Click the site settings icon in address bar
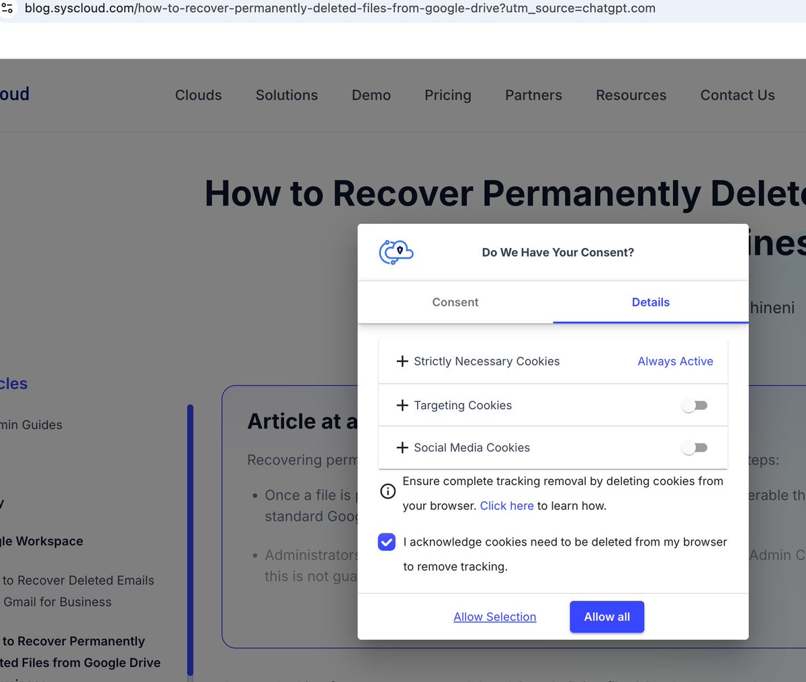This screenshot has width=806, height=682. [x=7, y=9]
